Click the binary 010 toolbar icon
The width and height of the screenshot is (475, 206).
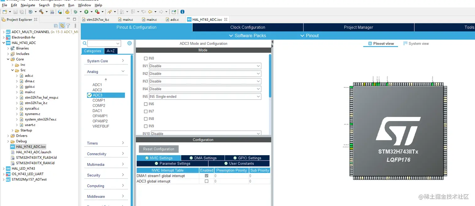pyautogui.click(x=52, y=12)
